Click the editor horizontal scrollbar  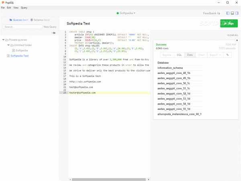(x=109, y=179)
